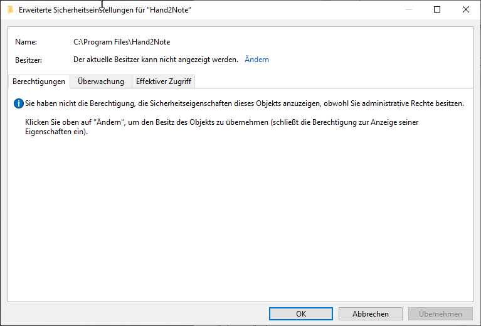Minimize the dialog with the dash button
The image size is (481, 326).
point(409,9)
